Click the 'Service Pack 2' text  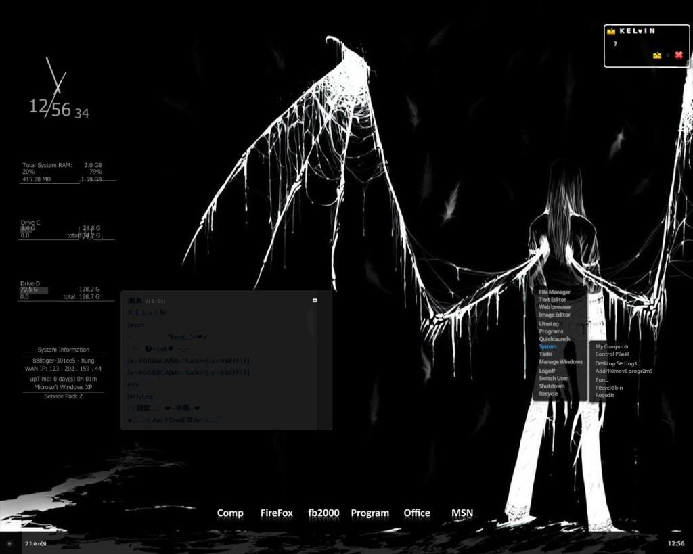tap(63, 396)
